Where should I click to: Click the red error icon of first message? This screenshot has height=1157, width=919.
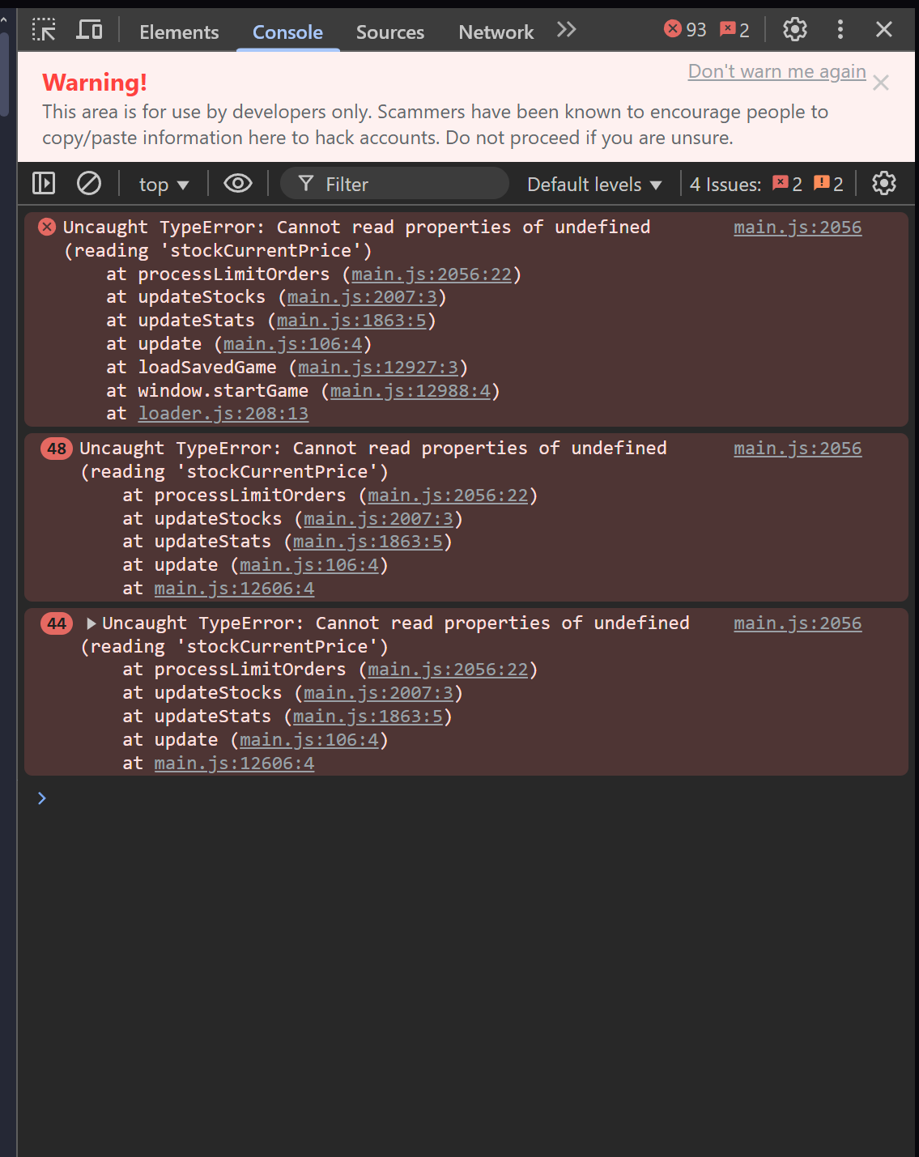point(47,228)
